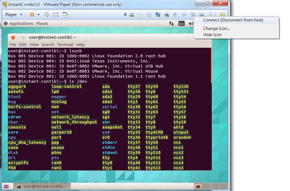Screen dimensions: 290x191
Task: Click the snapshot device entry
Action: click(112, 127)
